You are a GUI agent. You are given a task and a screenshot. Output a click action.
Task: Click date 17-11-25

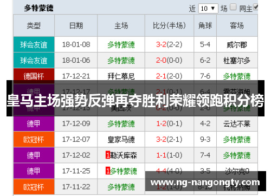coord(76,171)
